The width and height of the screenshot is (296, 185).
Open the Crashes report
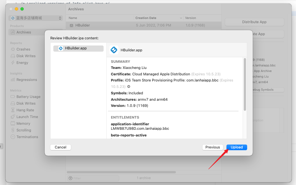pyautogui.click(x=23, y=49)
